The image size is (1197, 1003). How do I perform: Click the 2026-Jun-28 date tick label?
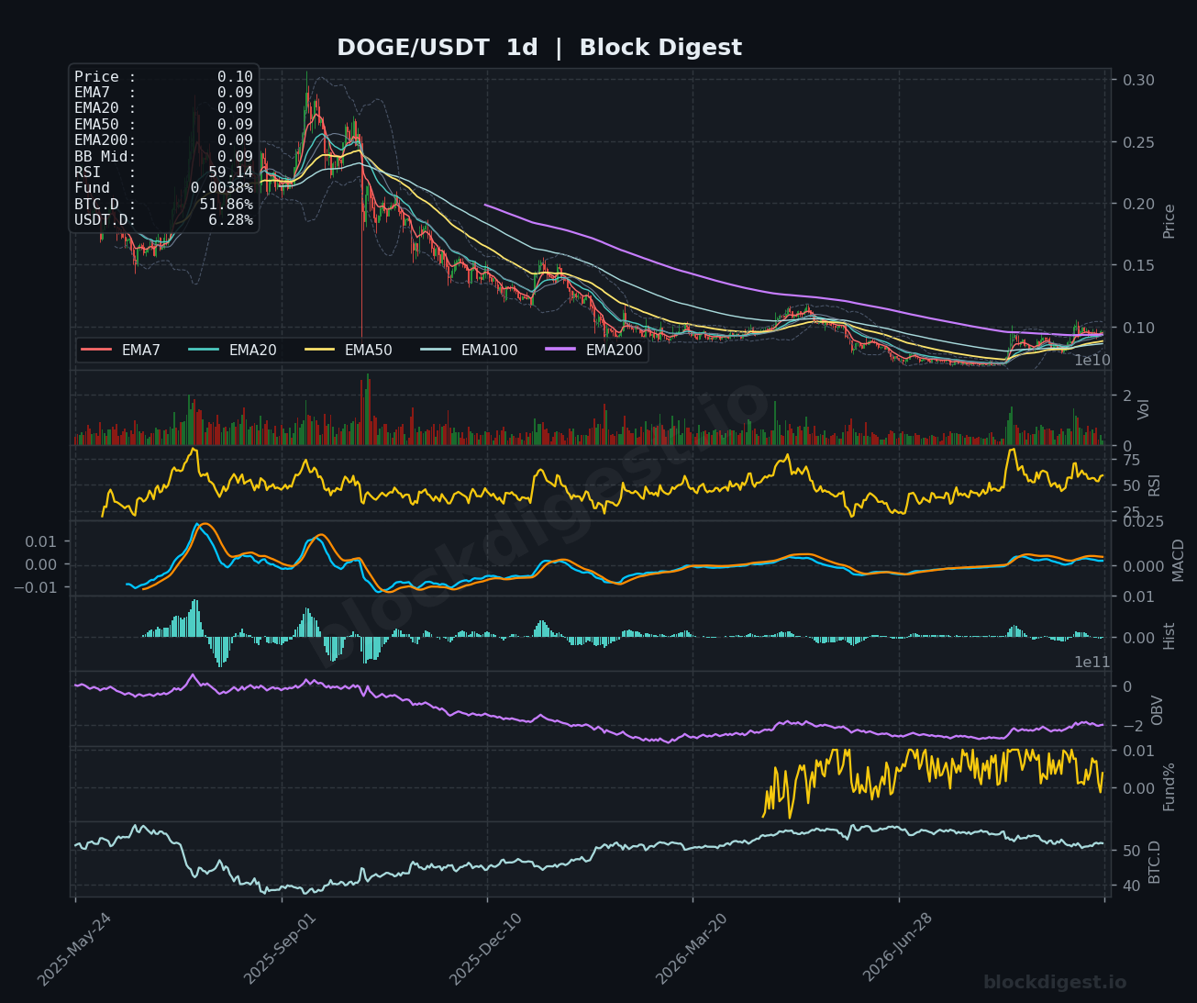(898, 949)
